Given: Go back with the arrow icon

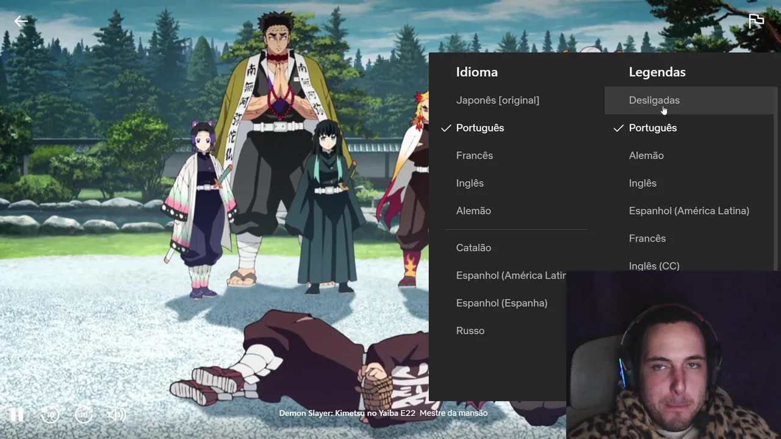Looking at the screenshot, I should pyautogui.click(x=21, y=21).
